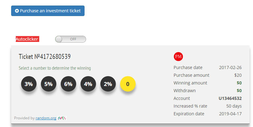Click the 50 days increased rate value
Image resolution: width=253 pixels, height=127 pixels.
(234, 106)
